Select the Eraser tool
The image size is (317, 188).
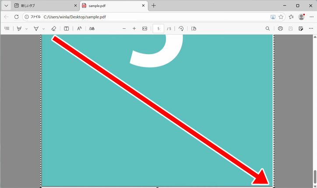point(53,28)
